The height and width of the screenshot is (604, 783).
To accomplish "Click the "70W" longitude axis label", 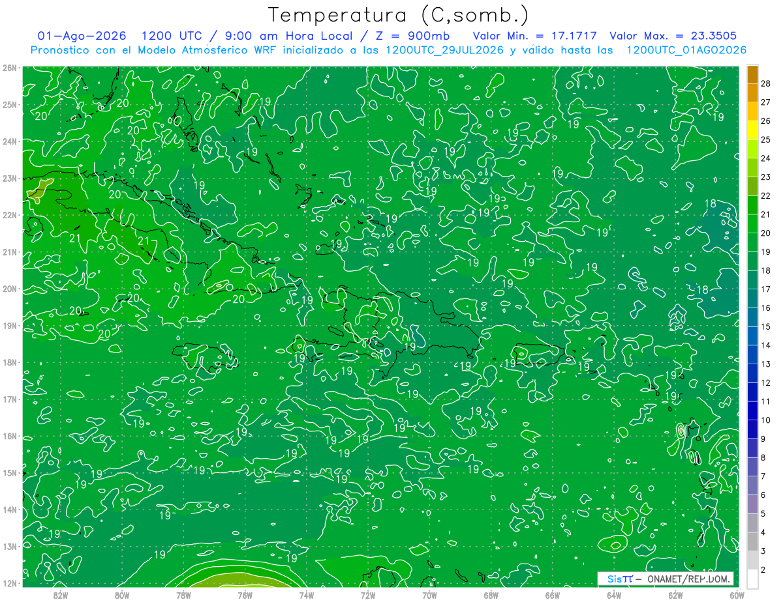I will (x=429, y=595).
